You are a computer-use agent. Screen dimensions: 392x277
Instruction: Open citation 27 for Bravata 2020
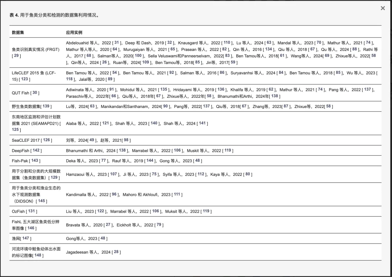pyautogui.click(x=108, y=225)
